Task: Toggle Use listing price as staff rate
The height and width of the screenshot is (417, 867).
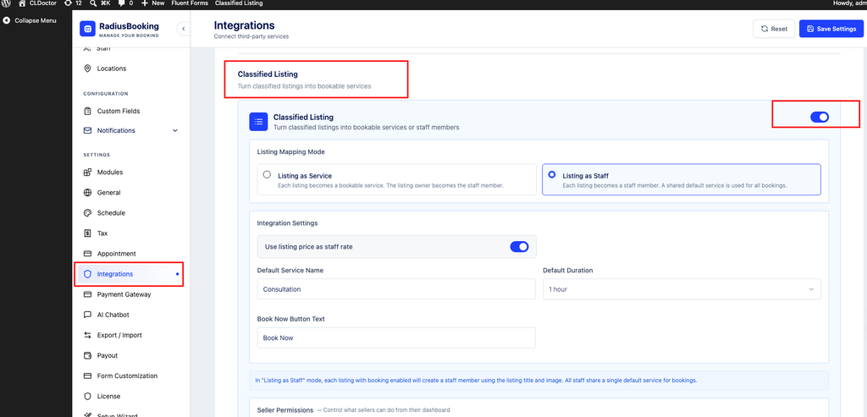Action: point(519,247)
